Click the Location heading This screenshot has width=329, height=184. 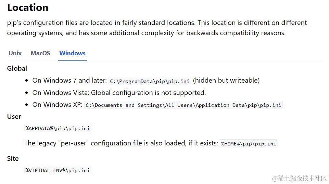28,8
